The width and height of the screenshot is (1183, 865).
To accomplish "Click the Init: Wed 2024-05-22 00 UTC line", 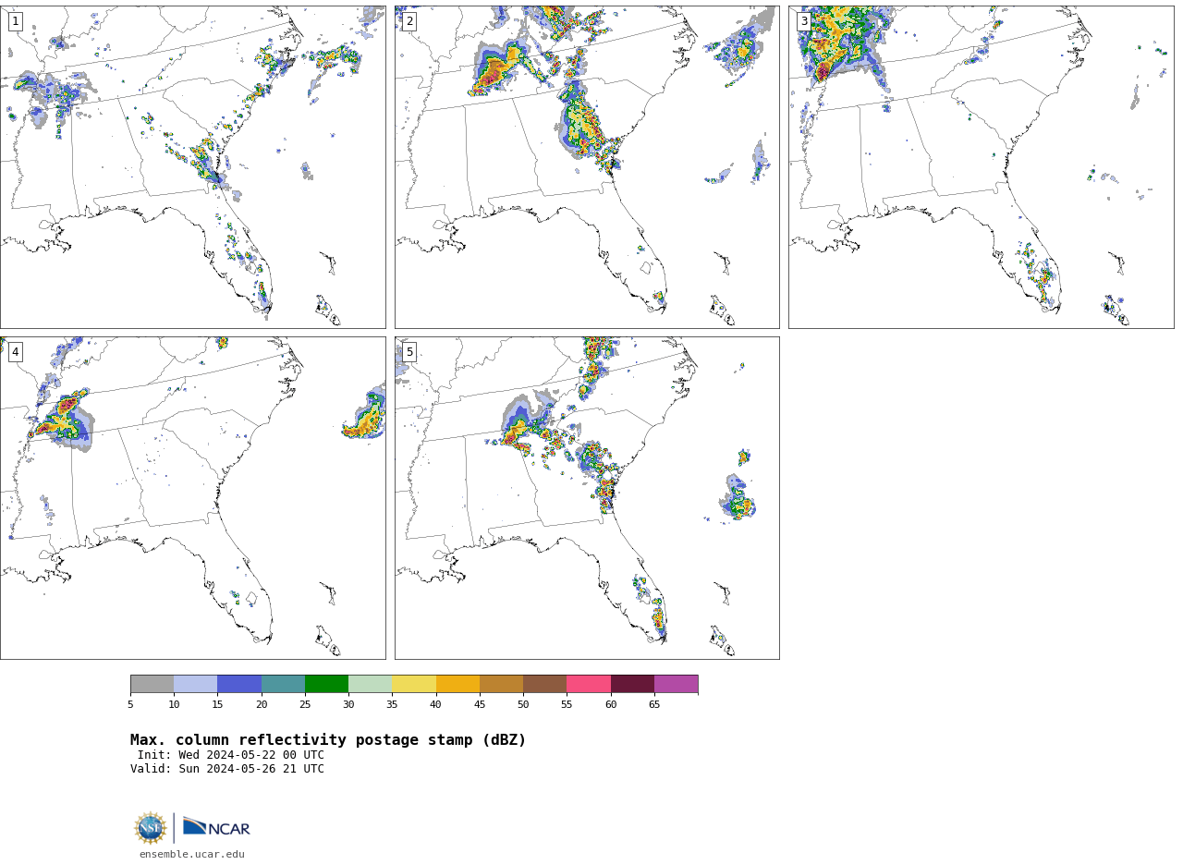I will click(x=231, y=755).
